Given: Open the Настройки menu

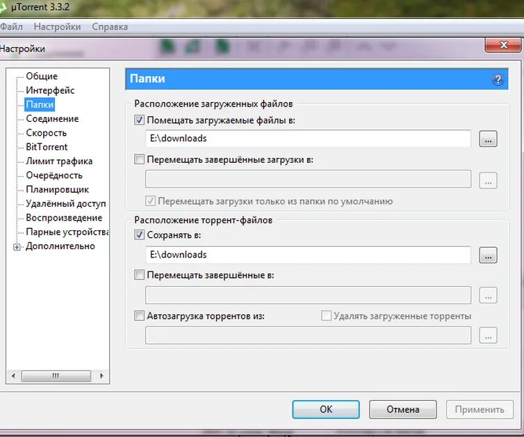Looking at the screenshot, I should pos(57,26).
